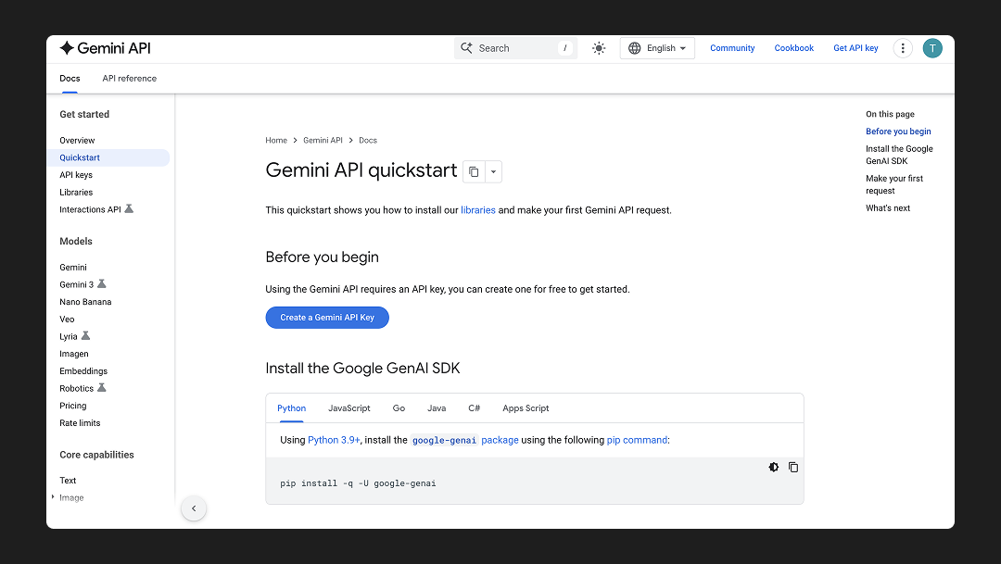Image resolution: width=1001 pixels, height=564 pixels.
Task: Open the libraries hyperlink in intro text
Action: 478,210
